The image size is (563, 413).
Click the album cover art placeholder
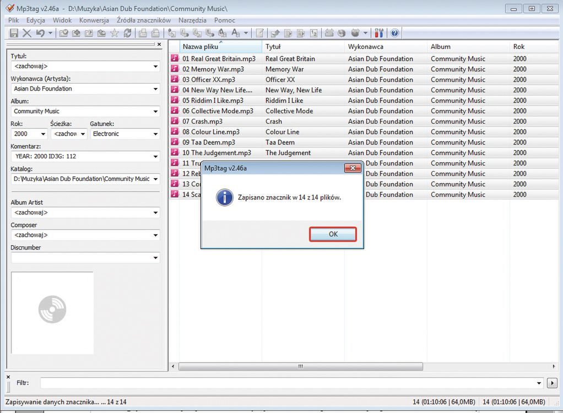tap(52, 313)
